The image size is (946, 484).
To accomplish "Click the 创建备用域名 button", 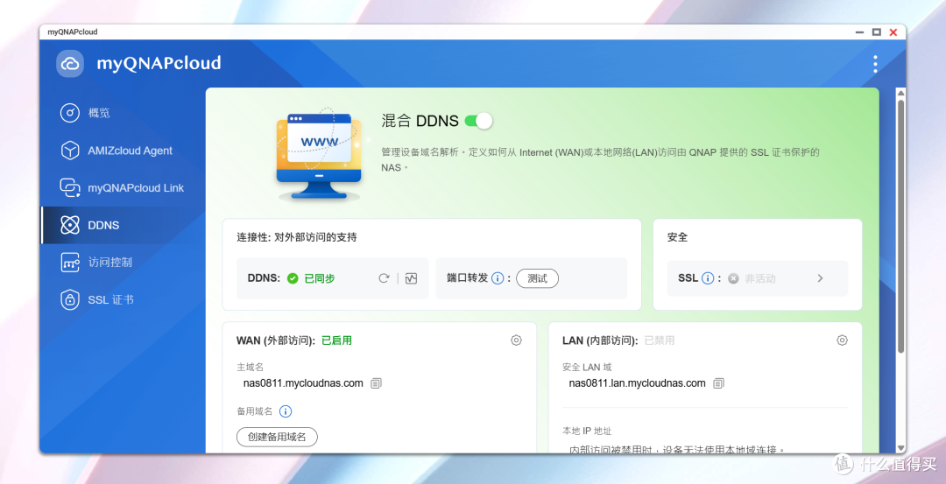I will pyautogui.click(x=277, y=437).
